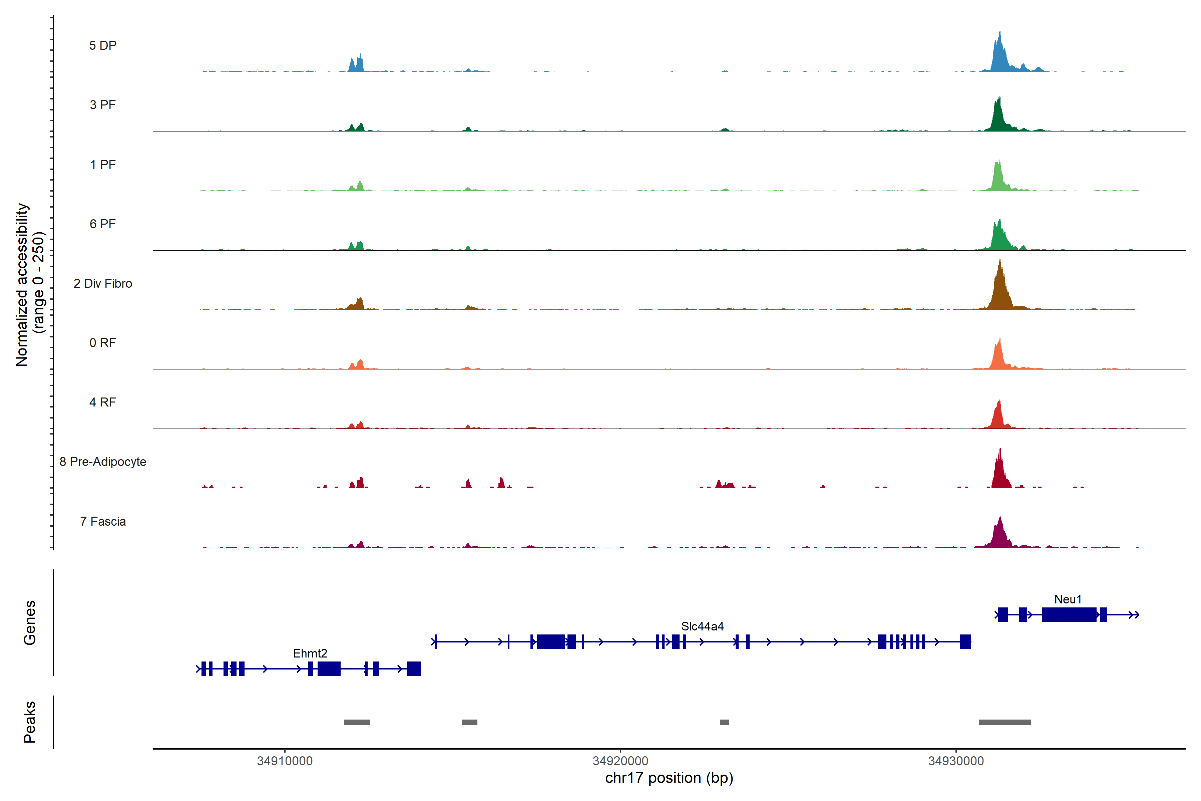Click the 0 RF track label
The image size is (1201, 801).
click(x=103, y=342)
